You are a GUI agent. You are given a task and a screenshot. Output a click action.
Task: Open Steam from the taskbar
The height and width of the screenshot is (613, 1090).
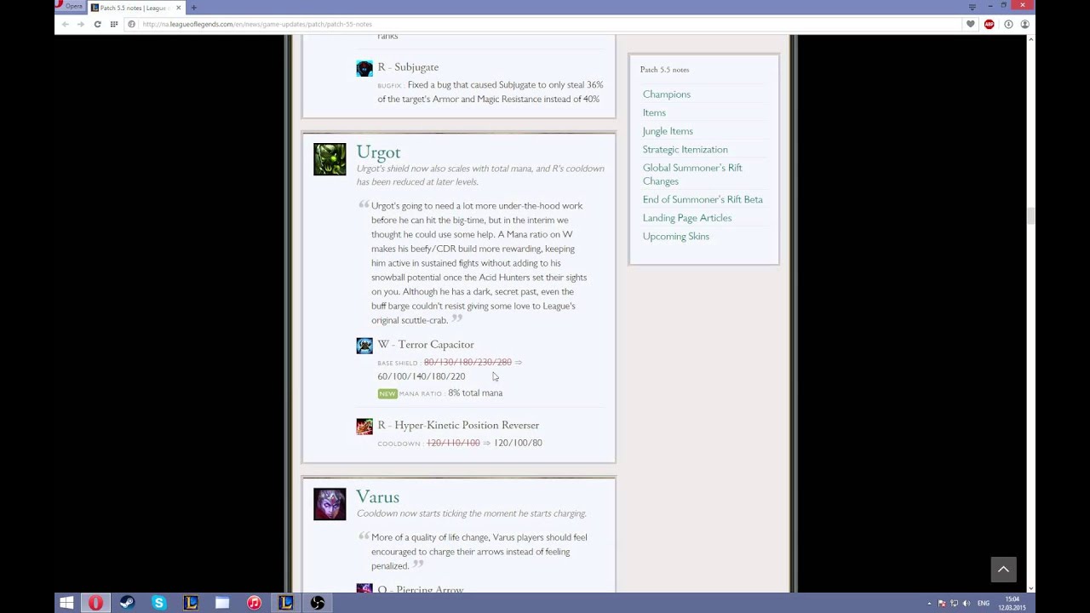[x=127, y=603]
